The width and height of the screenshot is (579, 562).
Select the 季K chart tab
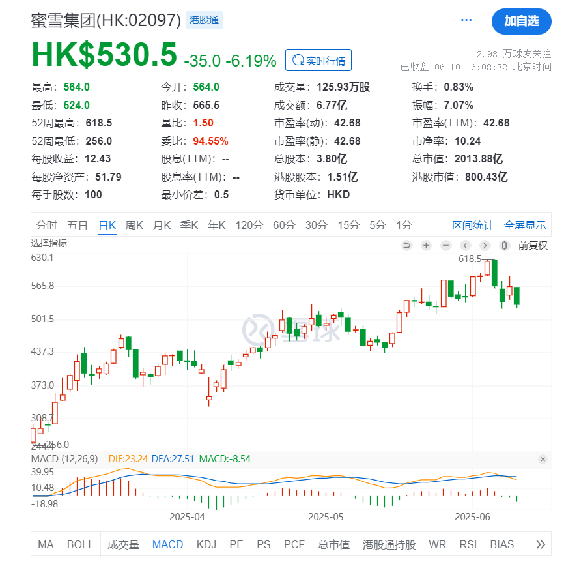coord(189,225)
